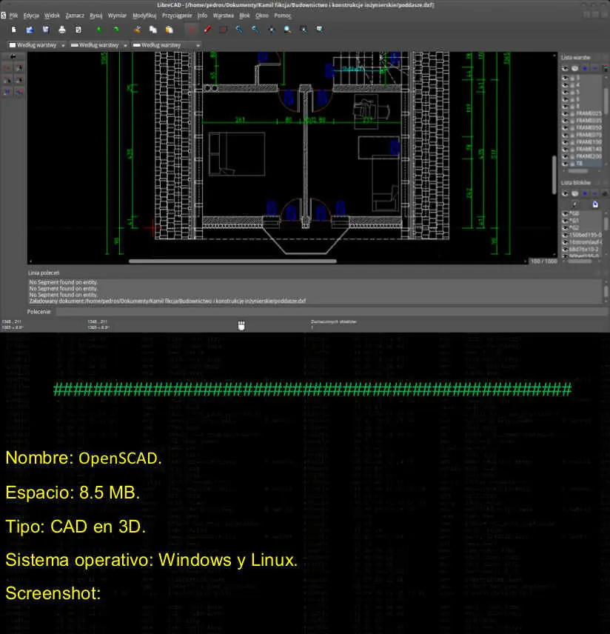Toggle visibility eye of block *G0
Screen dimensions: 610x634
565,213
